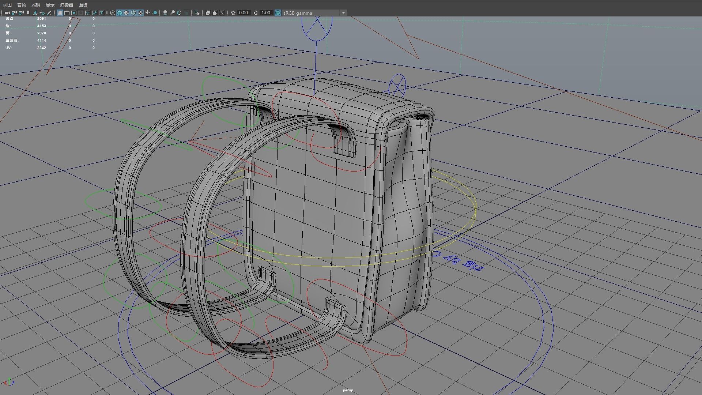The width and height of the screenshot is (702, 395).
Task: Toggle the view transform ON button
Action: pos(278,13)
